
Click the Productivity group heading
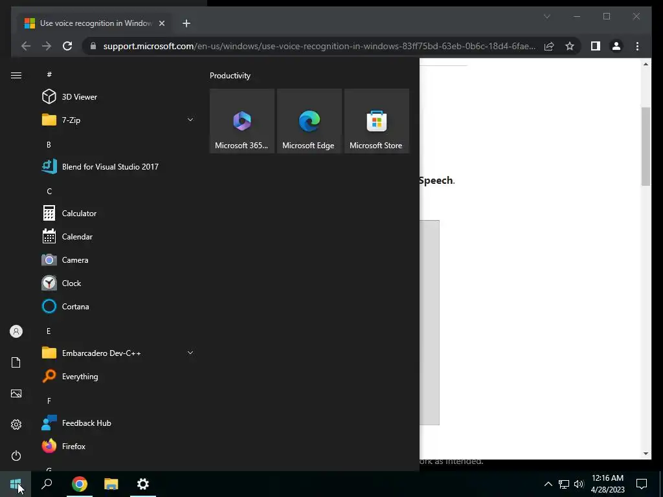pyautogui.click(x=230, y=76)
